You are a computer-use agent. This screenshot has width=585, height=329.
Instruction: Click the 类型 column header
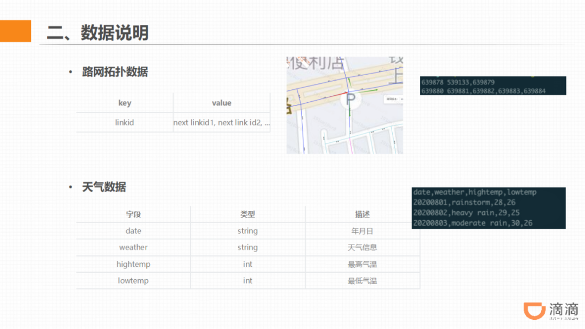248,214
